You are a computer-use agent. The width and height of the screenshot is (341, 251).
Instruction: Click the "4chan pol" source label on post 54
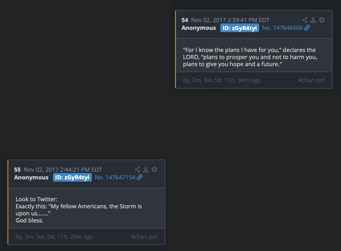(x=311, y=80)
